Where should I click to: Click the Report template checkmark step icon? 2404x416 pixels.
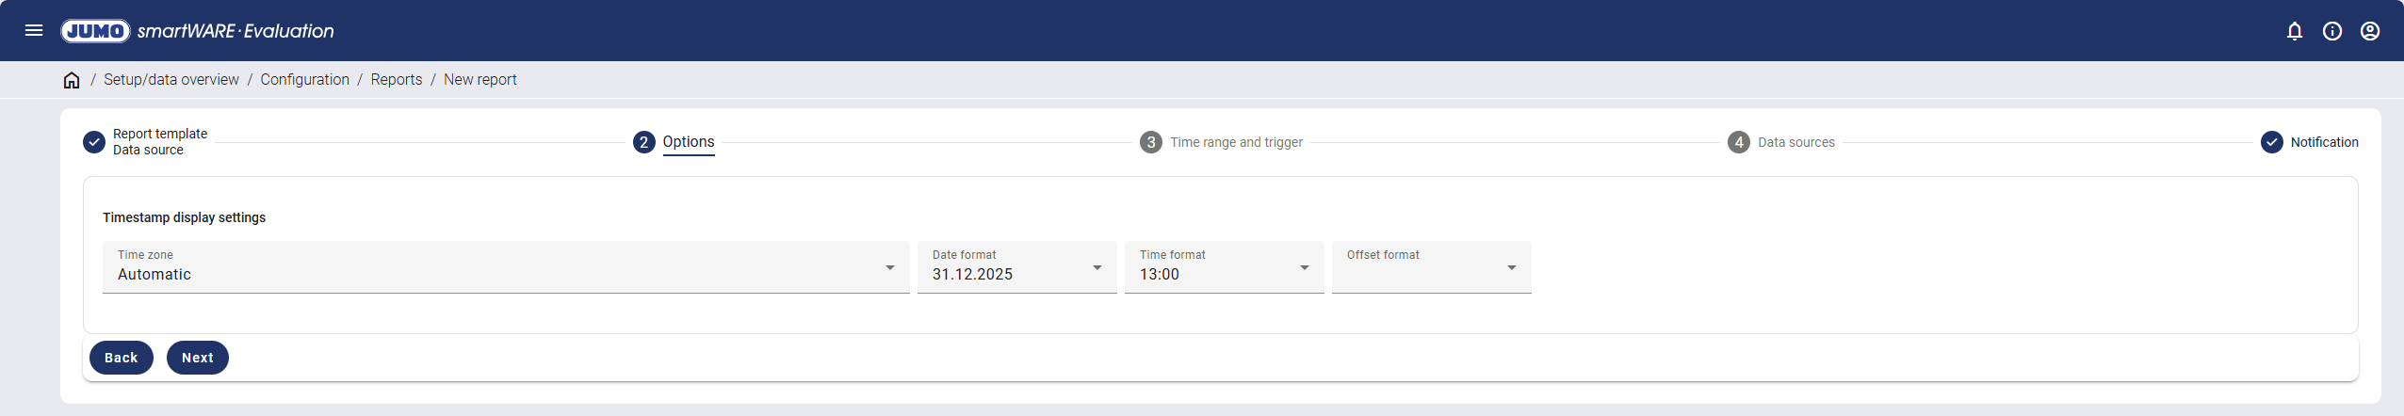click(x=94, y=142)
